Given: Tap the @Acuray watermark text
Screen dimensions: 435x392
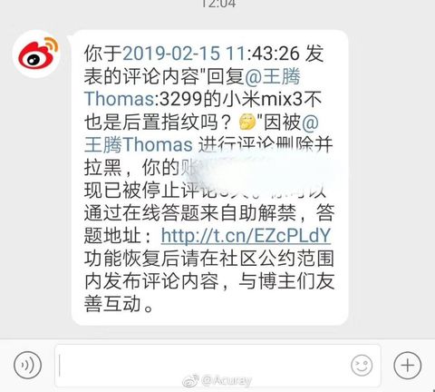Looking at the screenshot, I should coord(226,380).
